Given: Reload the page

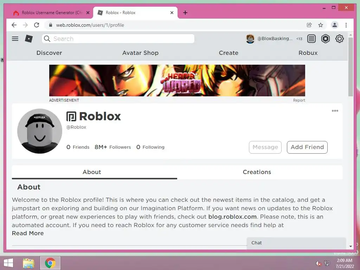Looking at the screenshot, I should (37, 25).
